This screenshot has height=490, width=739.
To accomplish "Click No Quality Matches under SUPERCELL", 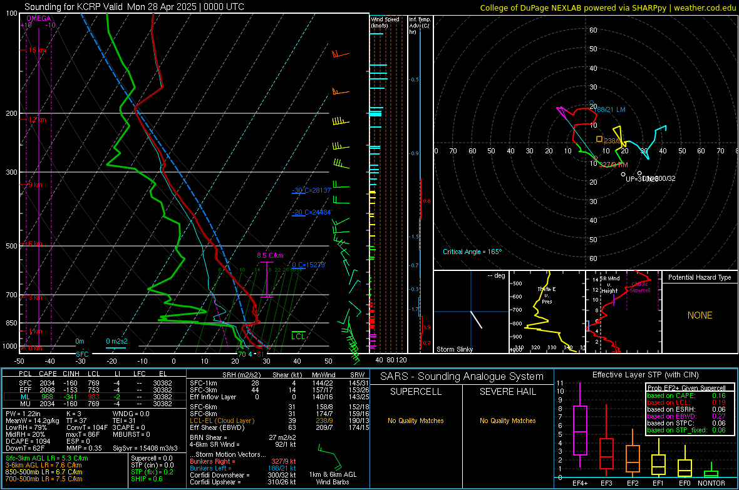I will tap(416, 421).
